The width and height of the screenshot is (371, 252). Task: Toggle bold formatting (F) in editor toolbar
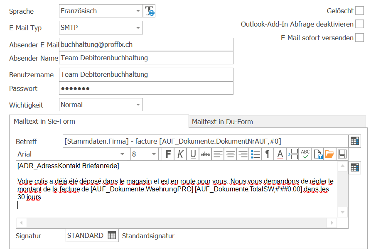tap(168, 154)
